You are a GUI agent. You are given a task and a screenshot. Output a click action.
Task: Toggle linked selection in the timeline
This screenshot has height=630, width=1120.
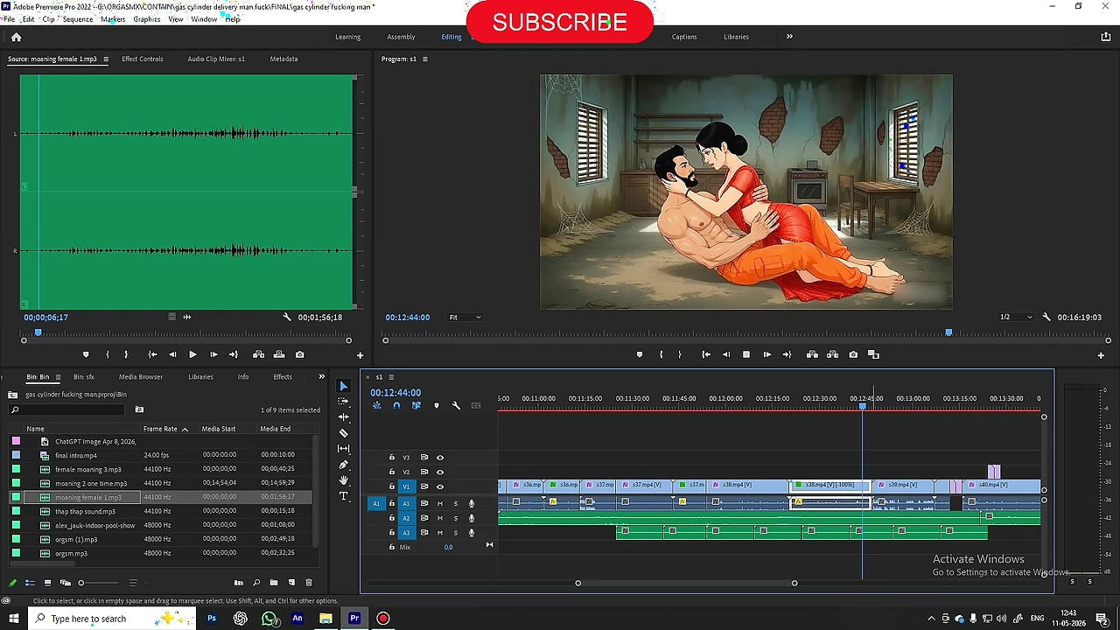(416, 406)
